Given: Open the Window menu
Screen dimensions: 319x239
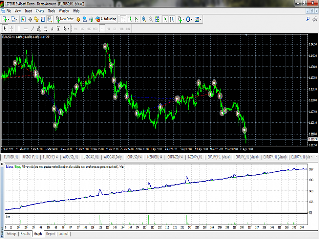Looking at the screenshot, I should click(64, 11).
